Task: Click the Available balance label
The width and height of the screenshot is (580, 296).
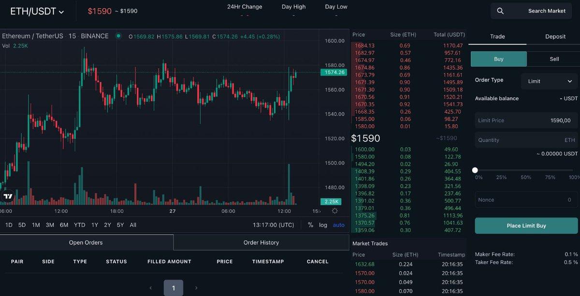Action: [x=497, y=98]
